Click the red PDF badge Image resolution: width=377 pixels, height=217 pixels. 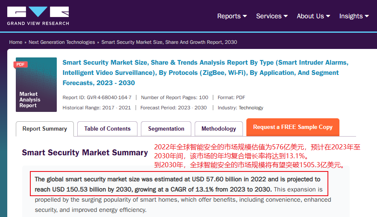tap(20, 65)
